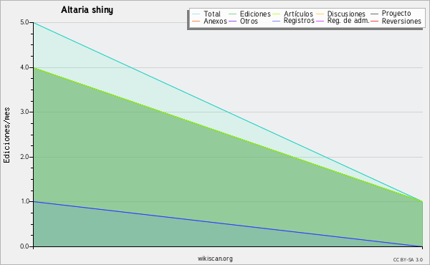Viewport: 430px width, 265px height.
Task: Click the CC BY-SA 3.0 license text
Action: click(x=408, y=260)
